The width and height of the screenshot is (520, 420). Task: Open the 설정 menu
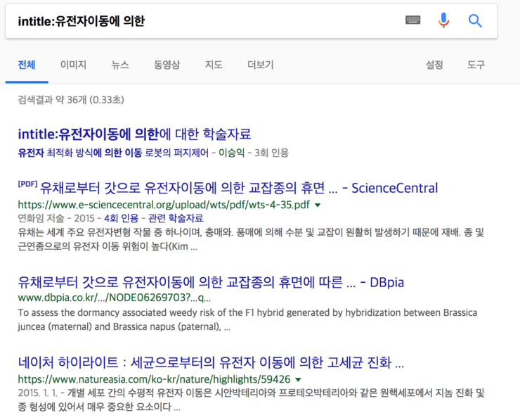(x=434, y=65)
